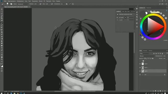Select the Слой 4 layer thumbnail

pyautogui.click(x=143, y=71)
